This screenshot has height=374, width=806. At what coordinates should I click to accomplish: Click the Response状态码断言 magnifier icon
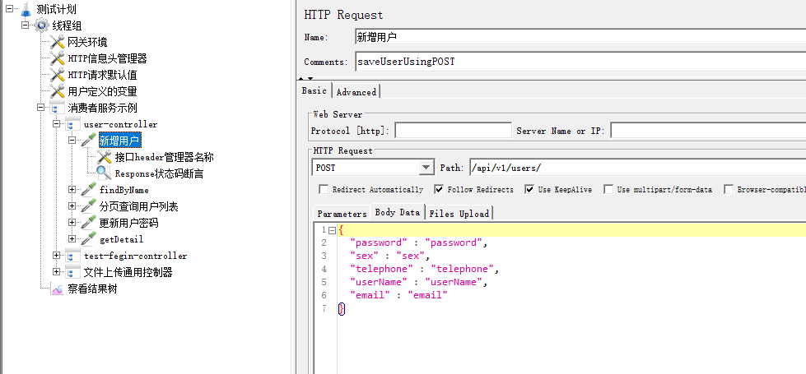[x=105, y=173]
